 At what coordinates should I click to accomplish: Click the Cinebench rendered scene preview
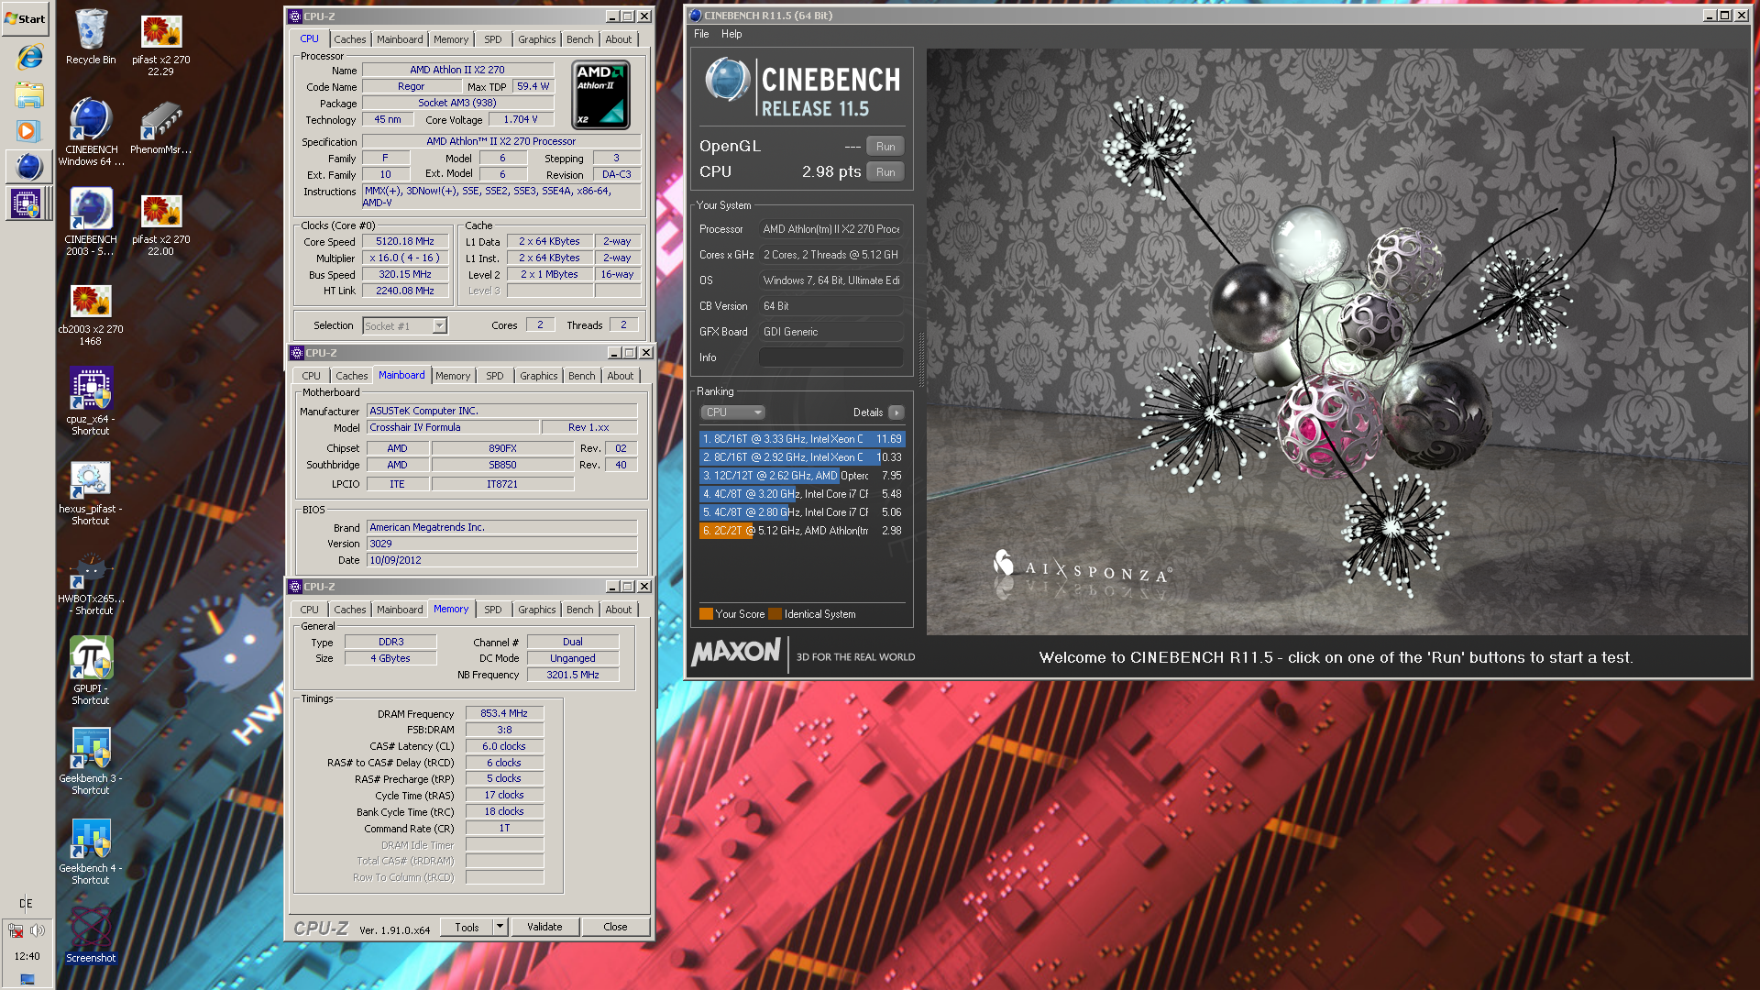click(1337, 342)
